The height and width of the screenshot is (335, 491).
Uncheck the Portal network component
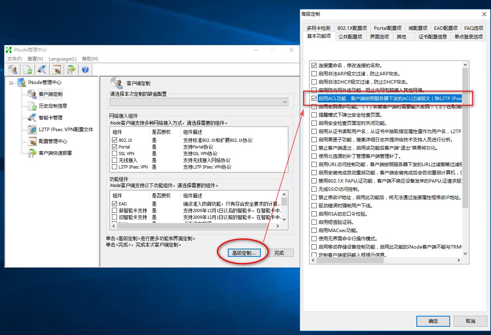pos(114,147)
